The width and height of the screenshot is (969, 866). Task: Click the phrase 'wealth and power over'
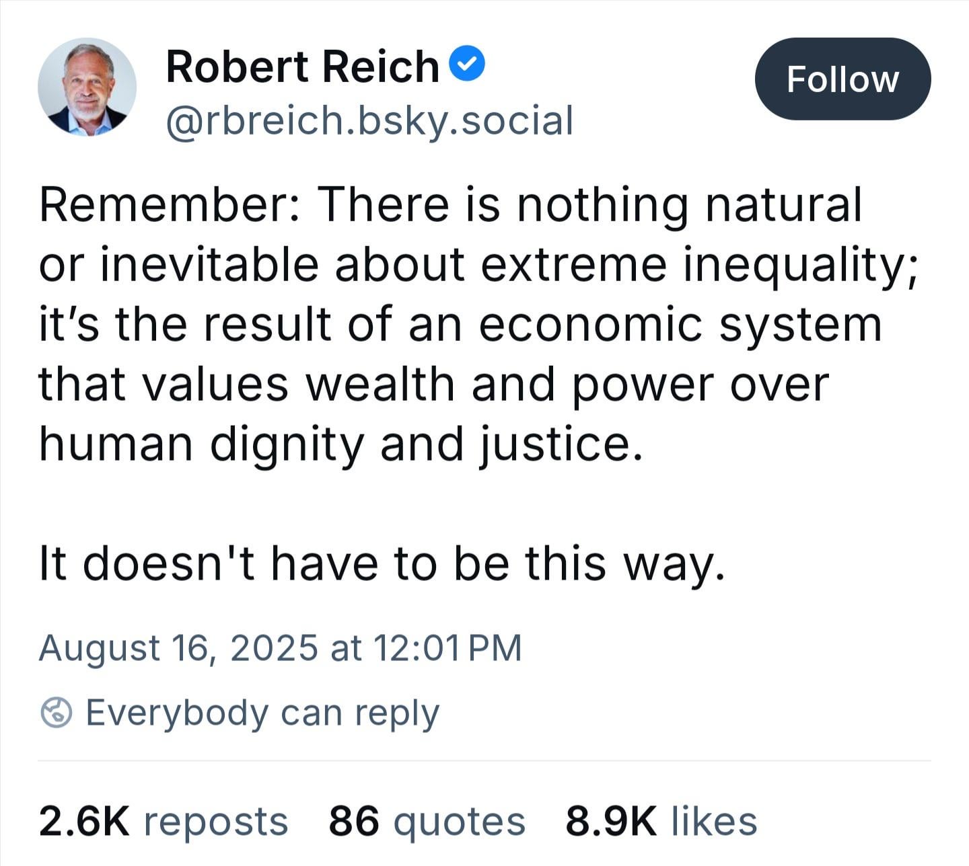[x=567, y=385]
